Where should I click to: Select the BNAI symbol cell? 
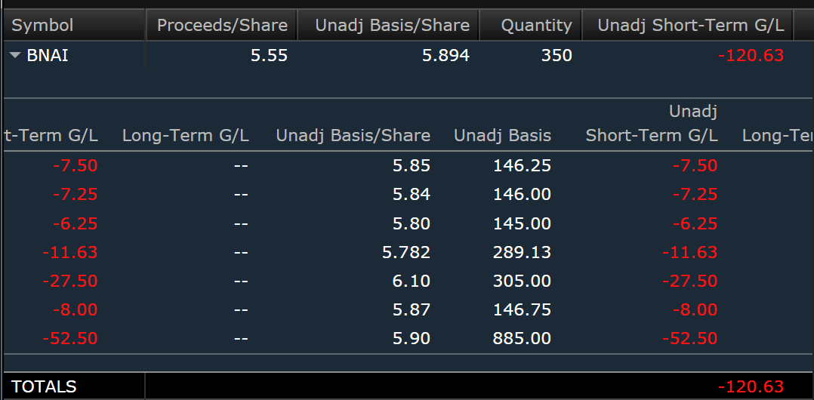(48, 55)
